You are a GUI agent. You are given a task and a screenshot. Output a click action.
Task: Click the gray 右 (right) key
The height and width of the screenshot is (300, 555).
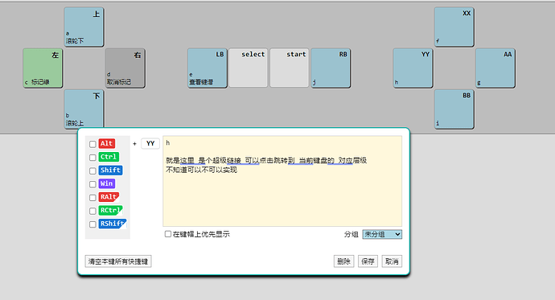pyautogui.click(x=125, y=68)
